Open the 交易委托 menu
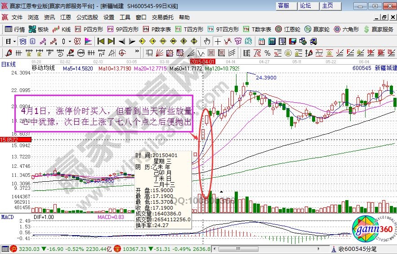The height and width of the screenshot is (254, 397). (162, 18)
